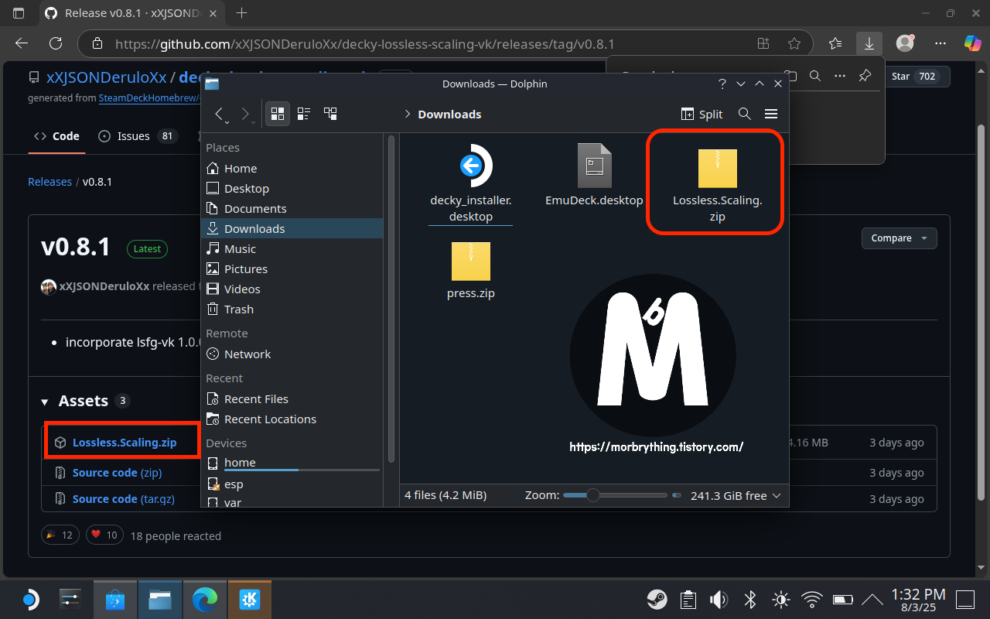Show hidden system tray icons arrow
990x619 pixels.
tap(872, 599)
